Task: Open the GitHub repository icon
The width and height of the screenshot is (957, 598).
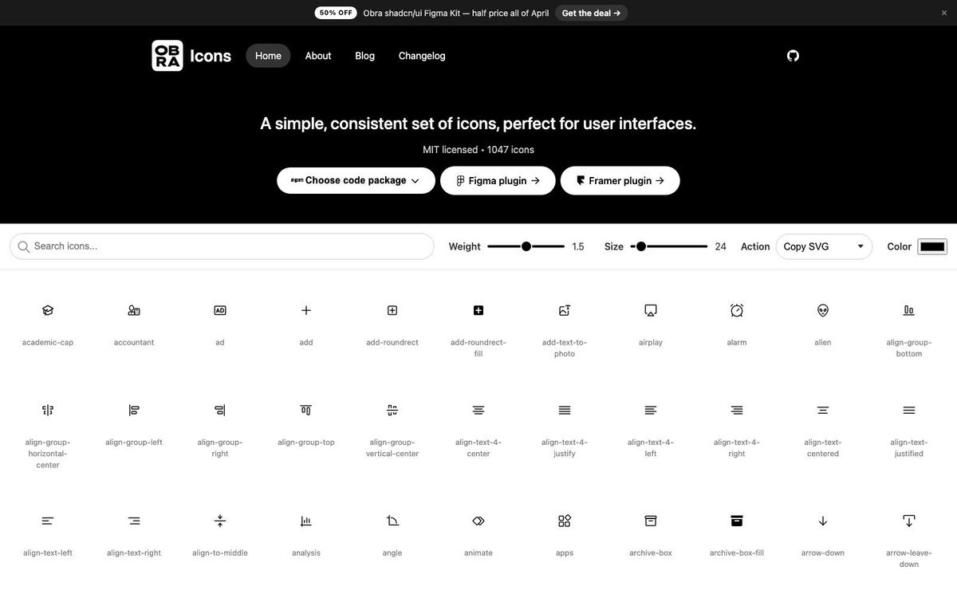Action: pos(793,56)
